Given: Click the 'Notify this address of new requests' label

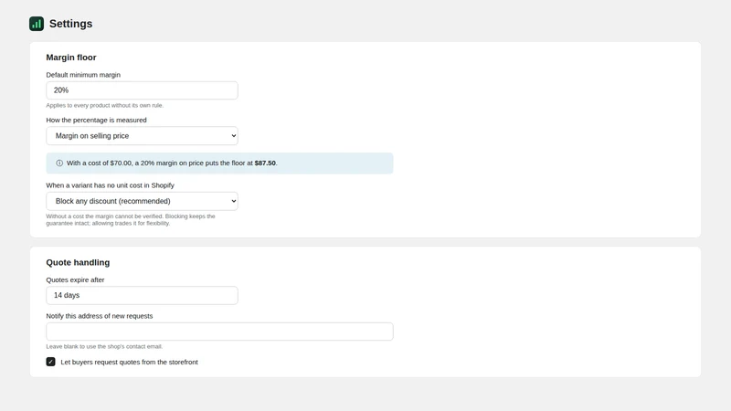Looking at the screenshot, I should [100, 316].
